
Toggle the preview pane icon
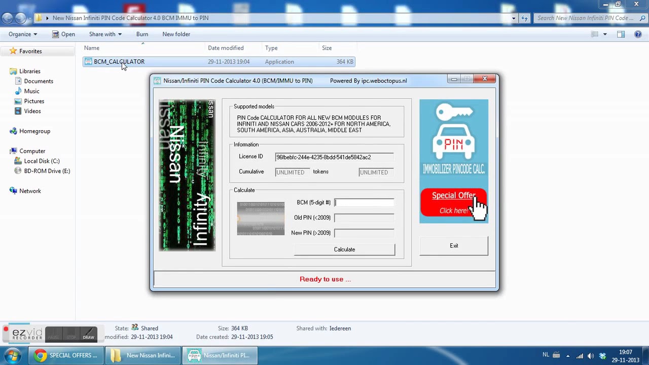[621, 34]
